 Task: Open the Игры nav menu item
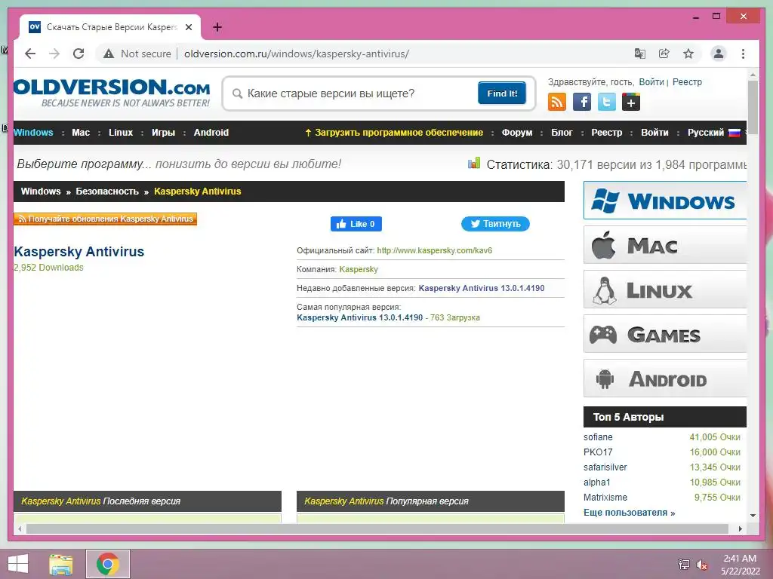(x=163, y=133)
